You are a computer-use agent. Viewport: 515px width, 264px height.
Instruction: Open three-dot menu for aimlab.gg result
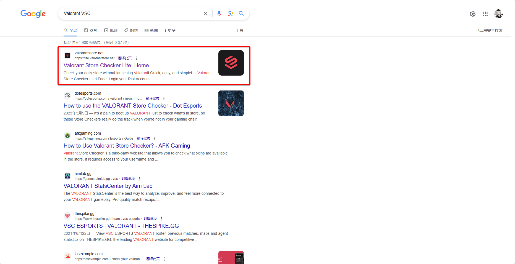140,179
